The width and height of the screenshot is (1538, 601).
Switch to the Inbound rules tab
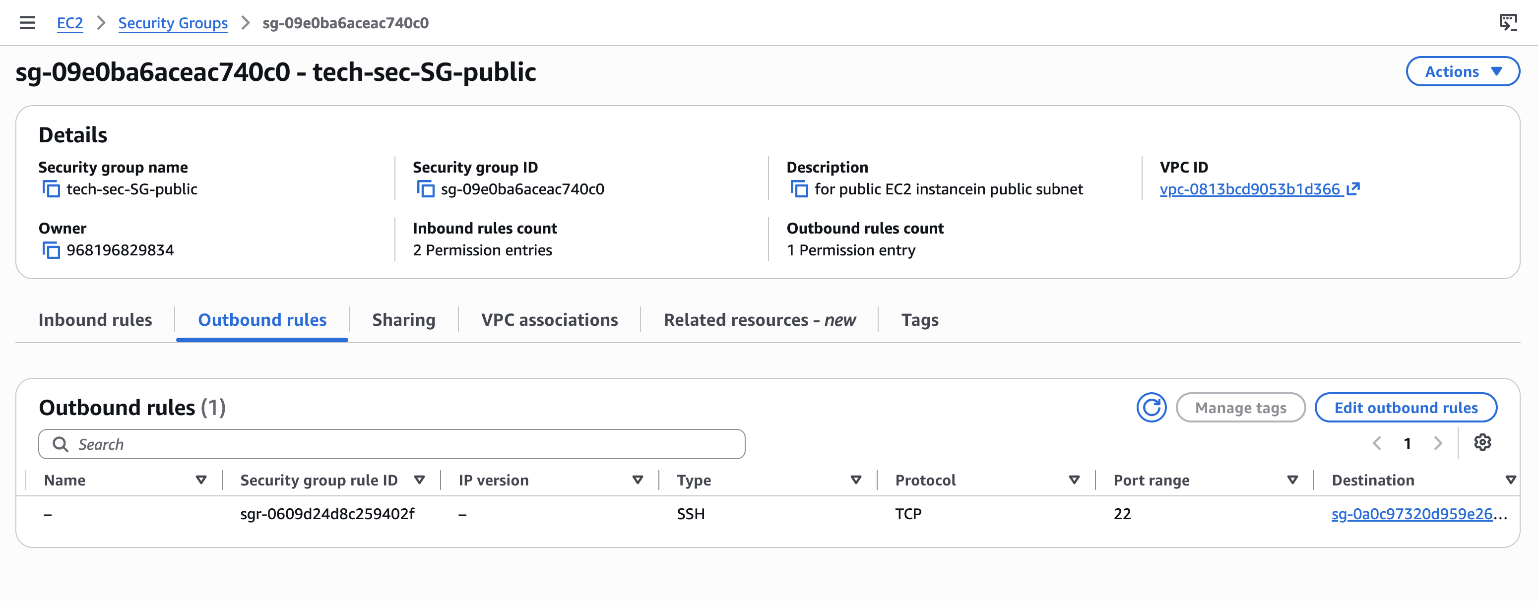coord(95,320)
